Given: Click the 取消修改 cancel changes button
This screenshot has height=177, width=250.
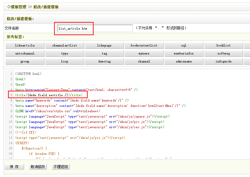Looking at the screenshot, I should click(x=38, y=167).
